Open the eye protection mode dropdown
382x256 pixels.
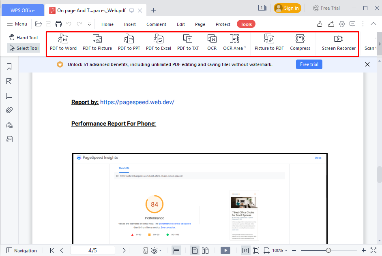(155, 250)
